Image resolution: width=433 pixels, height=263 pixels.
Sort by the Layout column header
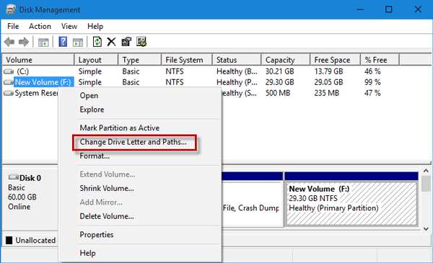coord(97,60)
